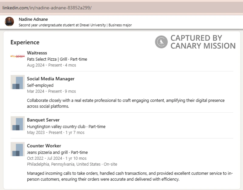
Task: Click the profile photo next to Nadine Adnane
Action: pyautogui.click(x=9, y=22)
